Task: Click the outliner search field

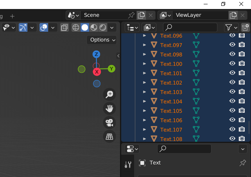Action: click(x=190, y=27)
